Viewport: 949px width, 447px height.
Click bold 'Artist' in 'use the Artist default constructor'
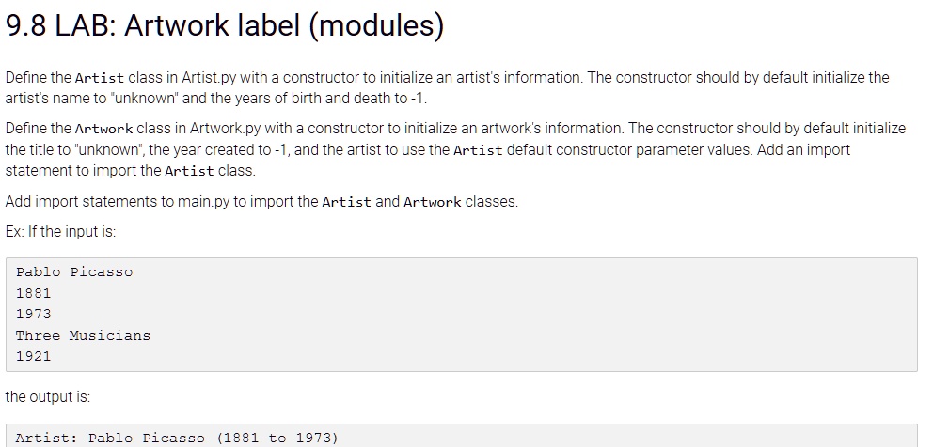pos(478,150)
